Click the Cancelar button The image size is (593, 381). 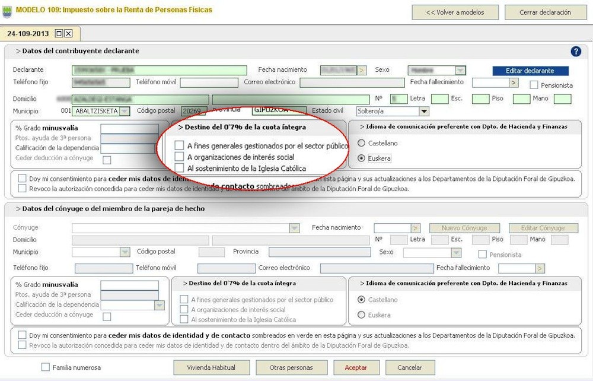(410, 367)
